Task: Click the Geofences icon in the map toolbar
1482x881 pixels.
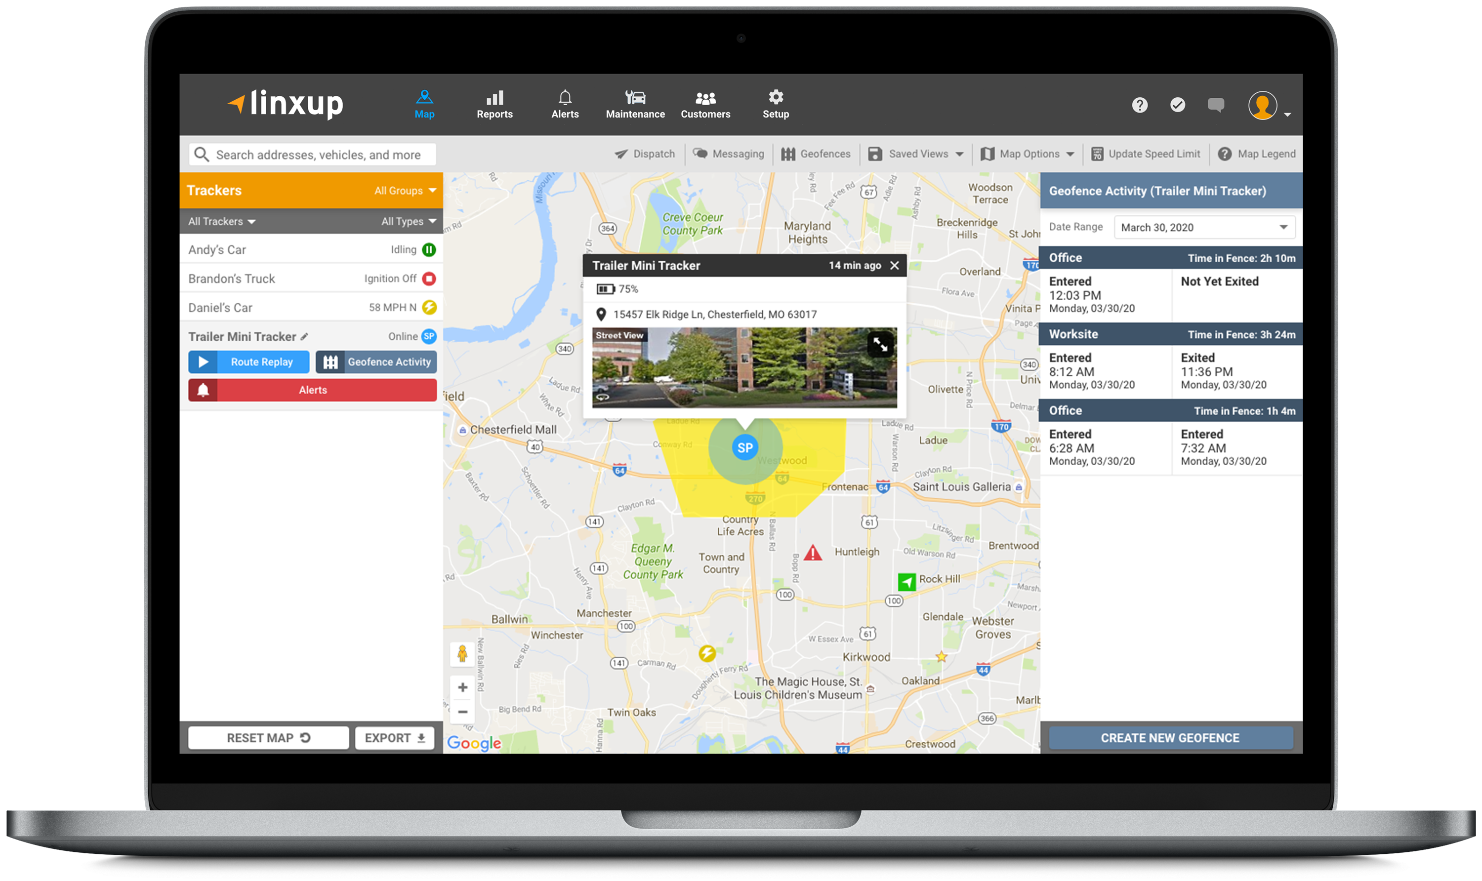Action: click(x=786, y=159)
